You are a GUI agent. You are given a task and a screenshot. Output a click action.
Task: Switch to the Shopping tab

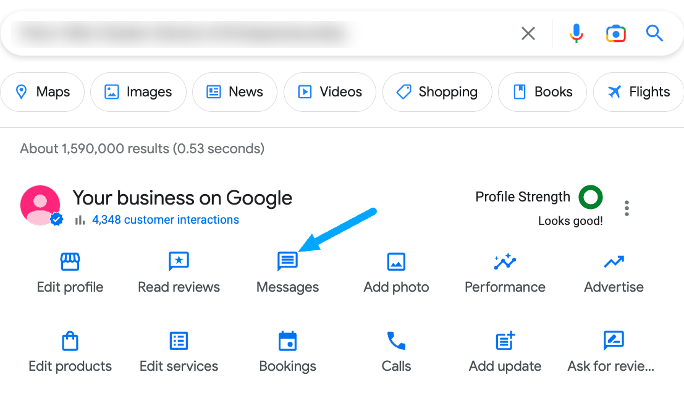click(x=437, y=92)
